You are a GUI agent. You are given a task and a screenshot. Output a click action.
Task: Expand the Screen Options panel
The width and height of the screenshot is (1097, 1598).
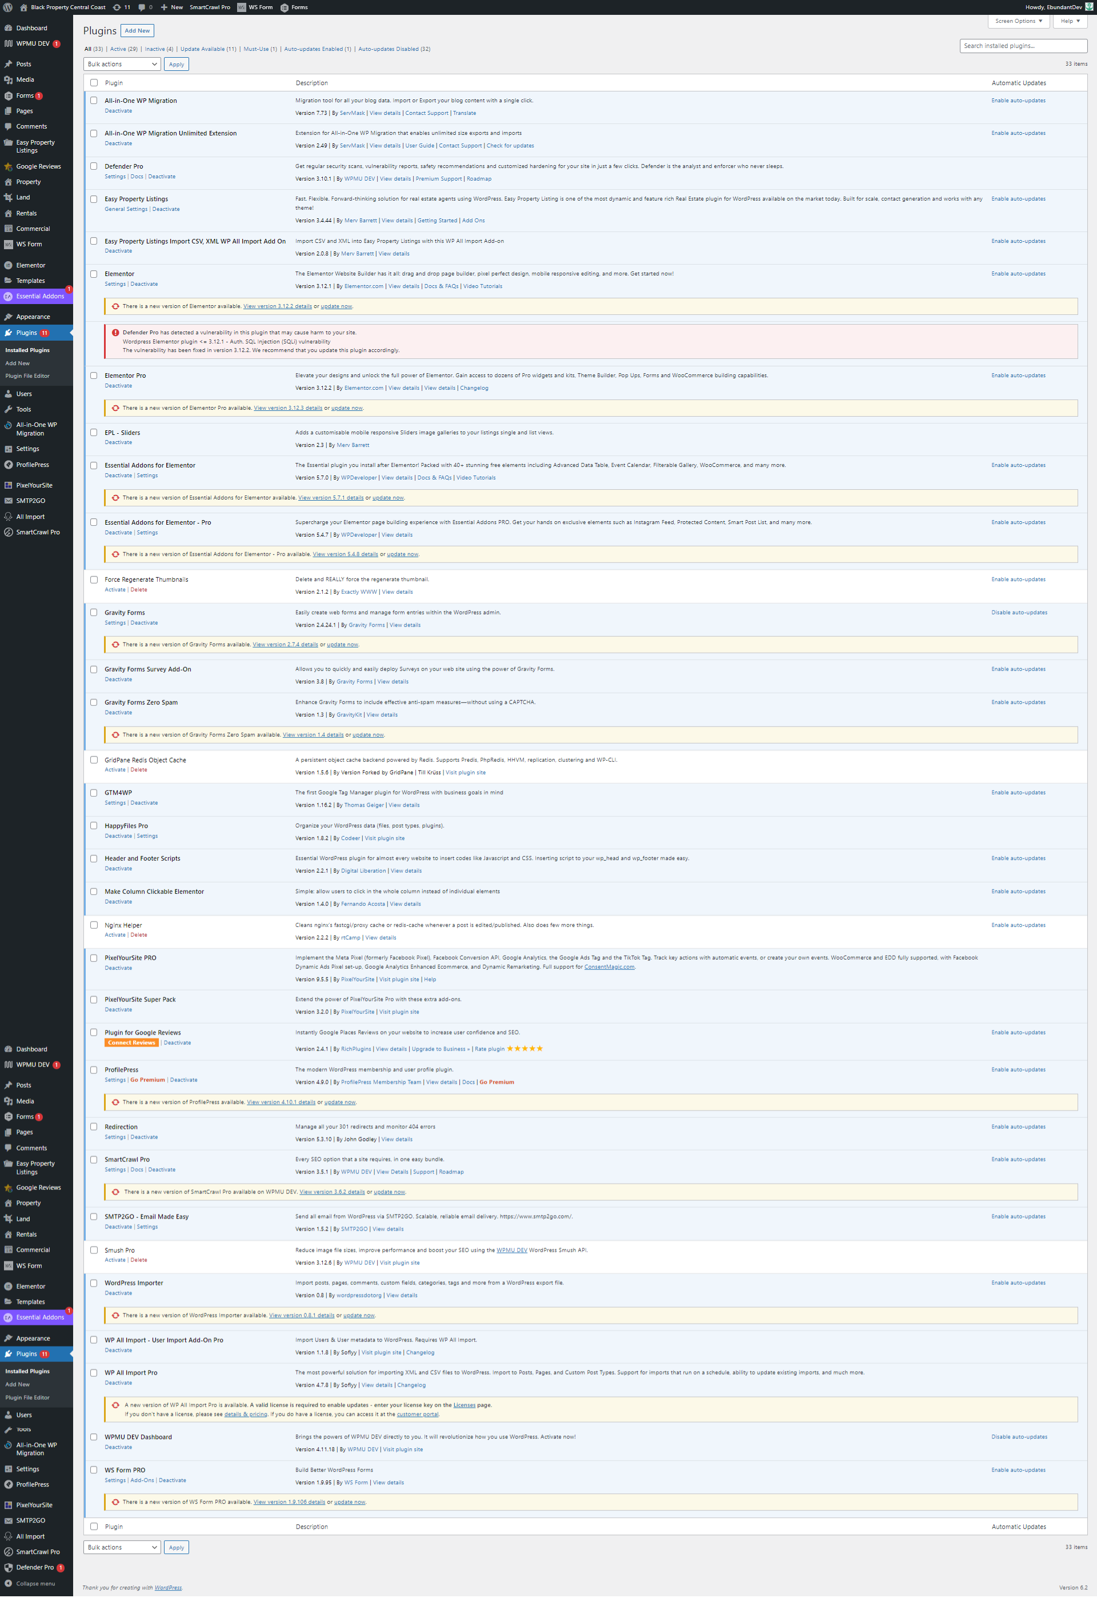click(1018, 21)
